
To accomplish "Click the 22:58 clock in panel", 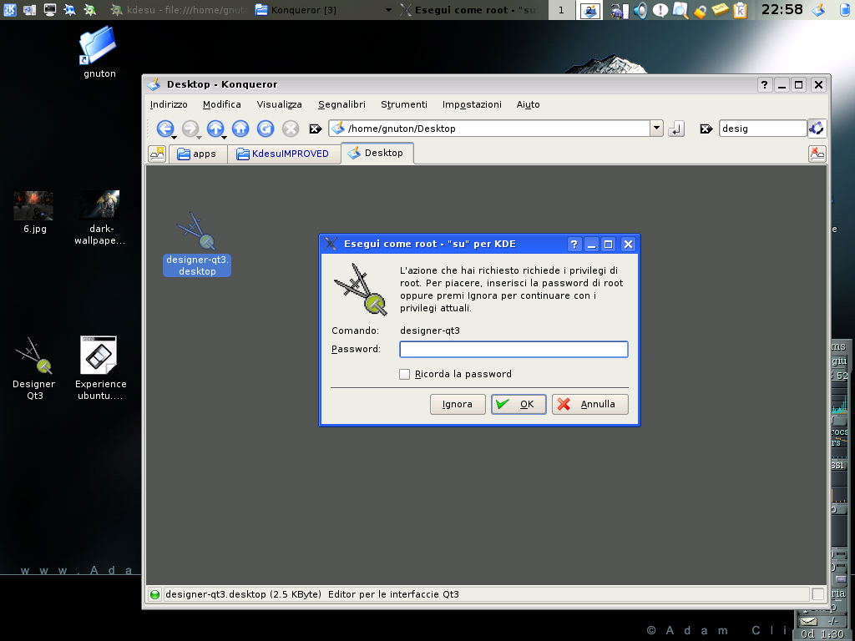I will tap(782, 9).
